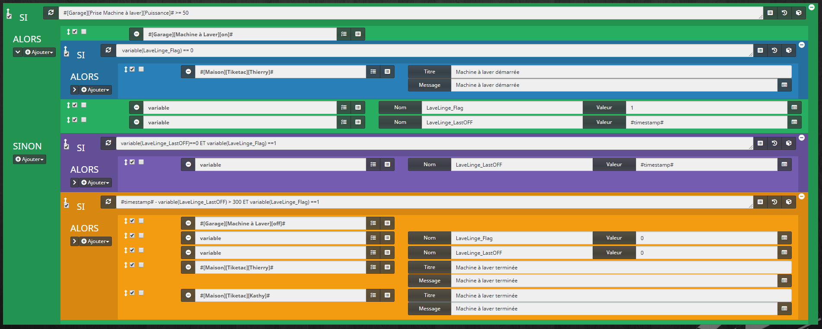The height and width of the screenshot is (329, 822).
Task: Open command picker for Puissance >= 50 condition
Action: 770,13
